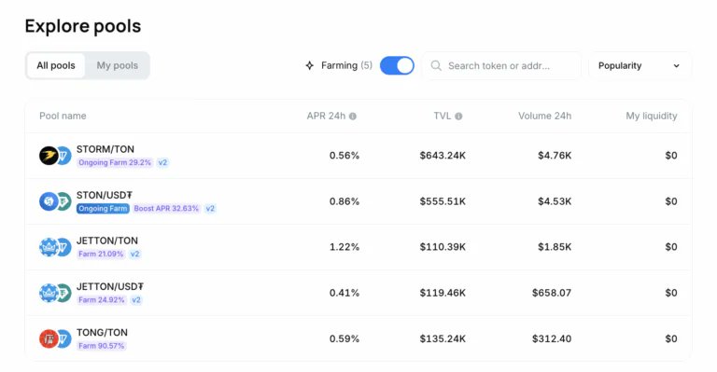This screenshot has width=717, height=372.
Task: Click the v2 tag on STORM/TON
Action: click(162, 162)
